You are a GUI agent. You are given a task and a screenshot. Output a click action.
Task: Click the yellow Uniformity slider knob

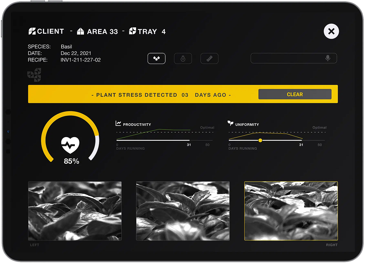point(260,140)
